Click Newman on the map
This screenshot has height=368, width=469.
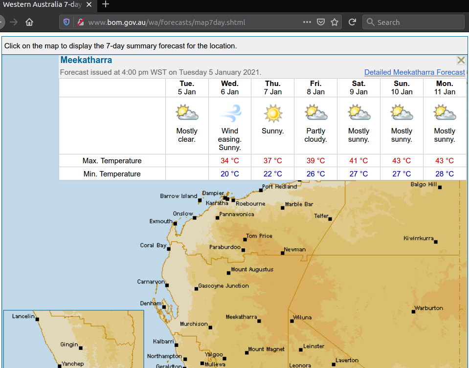[283, 253]
